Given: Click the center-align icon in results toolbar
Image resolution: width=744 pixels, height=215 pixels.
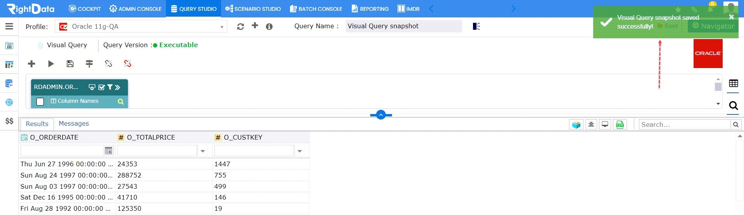Looking at the screenshot, I should click(x=591, y=125).
